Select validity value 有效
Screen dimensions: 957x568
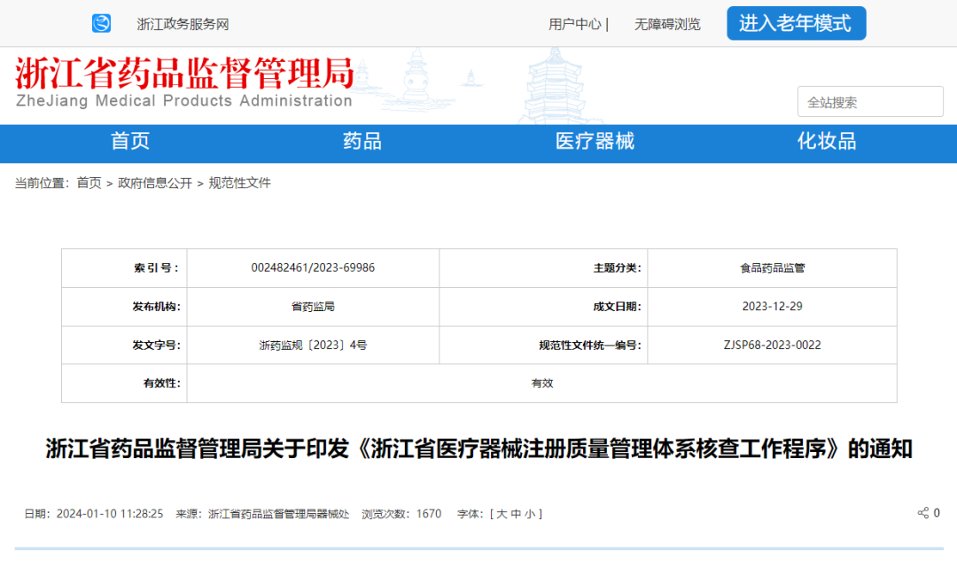(542, 383)
